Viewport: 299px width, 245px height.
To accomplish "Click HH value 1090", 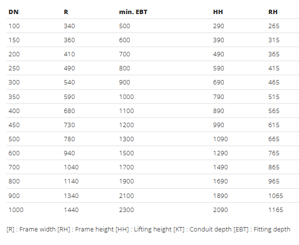I will (220, 139).
